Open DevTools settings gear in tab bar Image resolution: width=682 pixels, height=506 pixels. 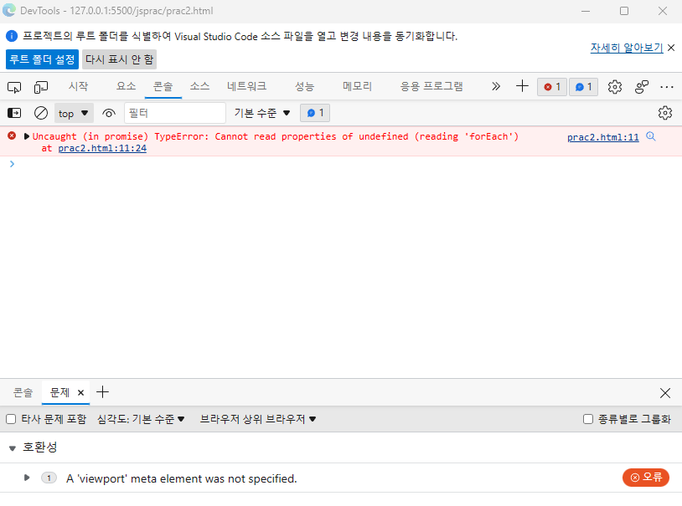point(615,87)
